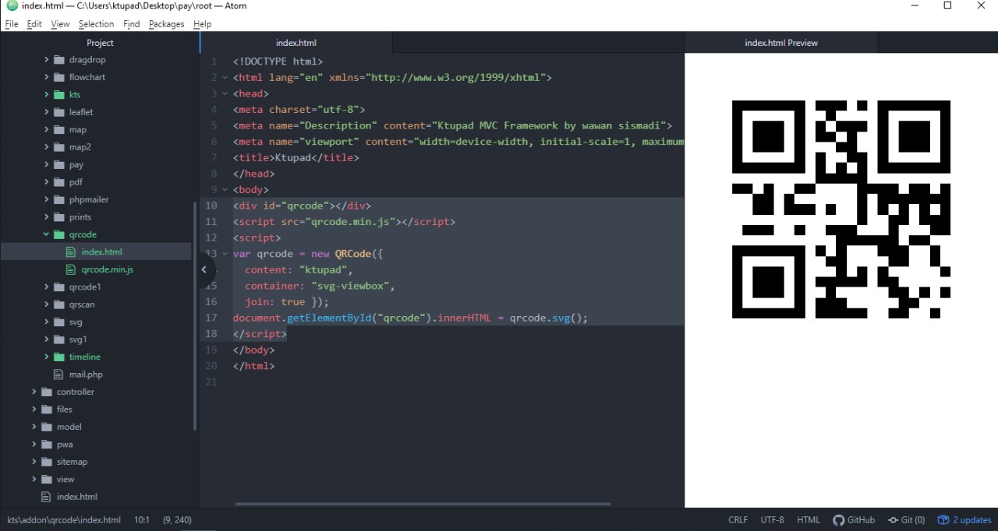
Task: Click the Git (0) status bar icon
Action: coord(907,519)
